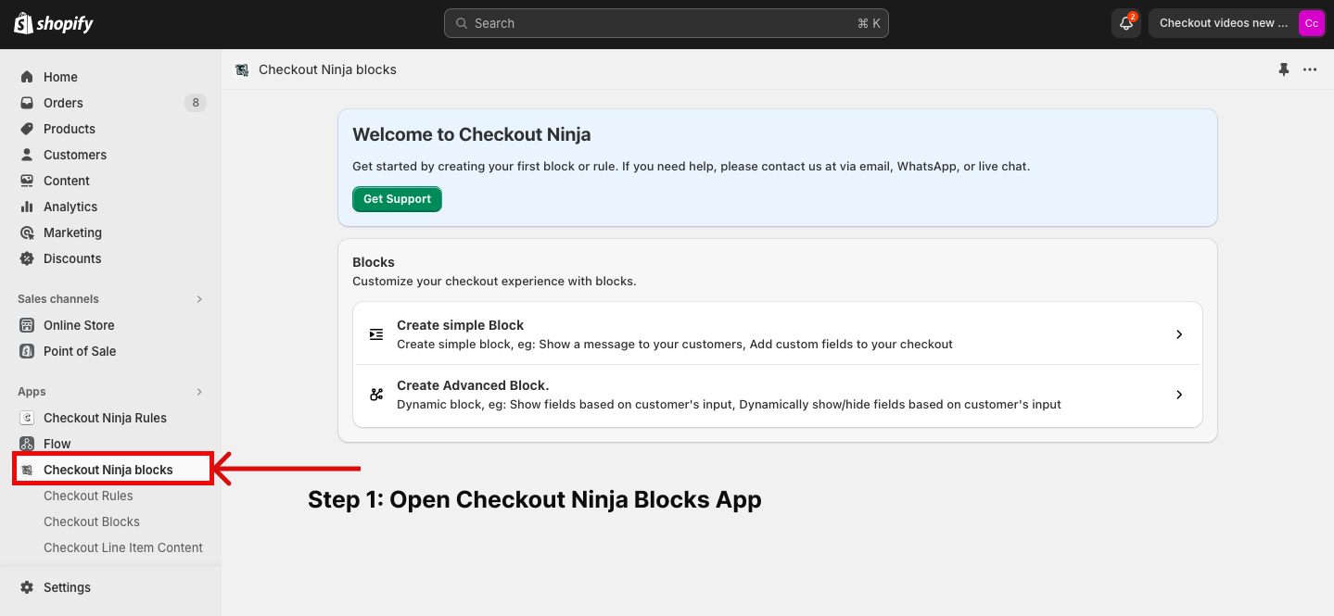Viewport: 1334px width, 616px height.
Task: Open the store account switcher
Action: 1237,23
